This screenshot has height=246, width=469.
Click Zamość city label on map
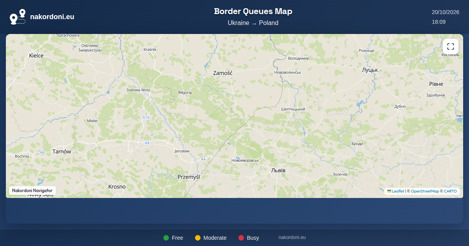[x=223, y=73]
